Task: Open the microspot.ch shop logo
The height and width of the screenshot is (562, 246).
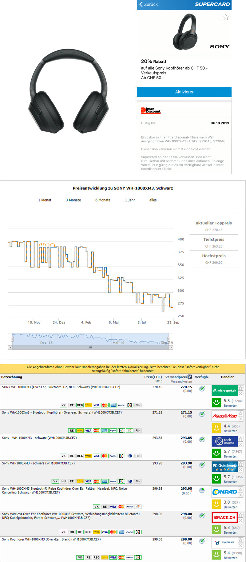Action: (224, 390)
